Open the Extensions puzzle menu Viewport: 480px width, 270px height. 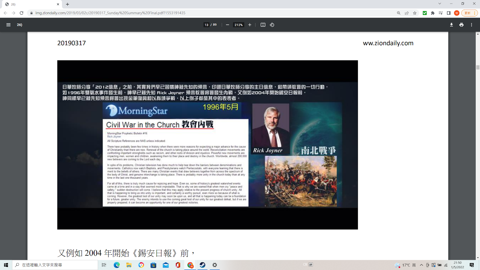[433, 13]
